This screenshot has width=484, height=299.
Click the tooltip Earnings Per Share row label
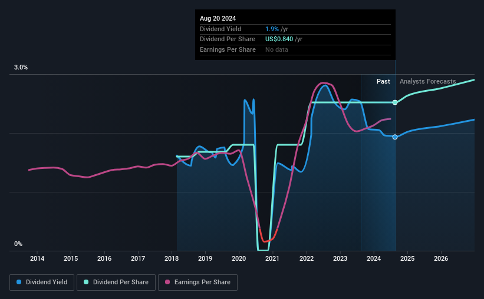tap(228, 49)
